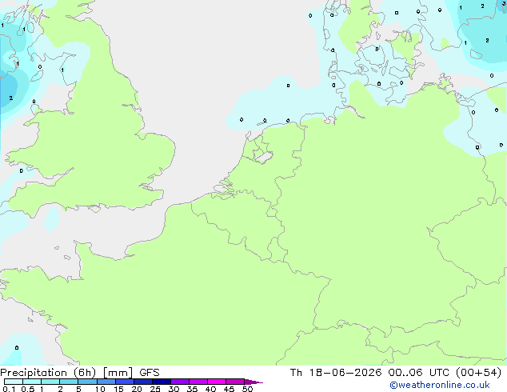Click the 'UTC' label

click(x=439, y=373)
